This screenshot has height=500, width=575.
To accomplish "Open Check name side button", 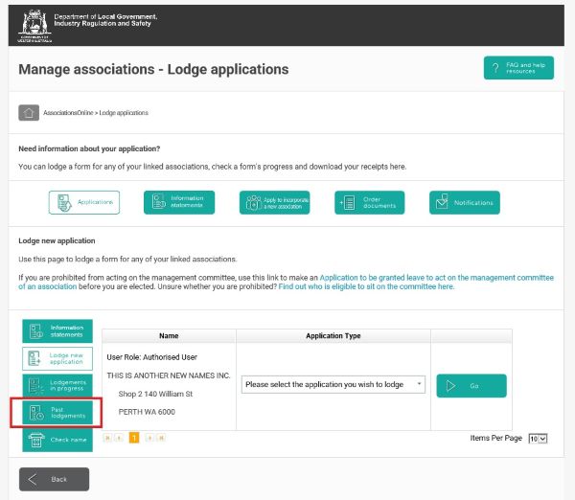I will click(57, 440).
